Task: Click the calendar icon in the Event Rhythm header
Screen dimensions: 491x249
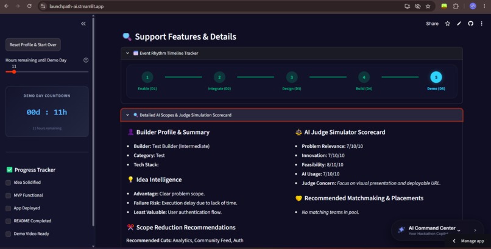Action: (x=136, y=53)
